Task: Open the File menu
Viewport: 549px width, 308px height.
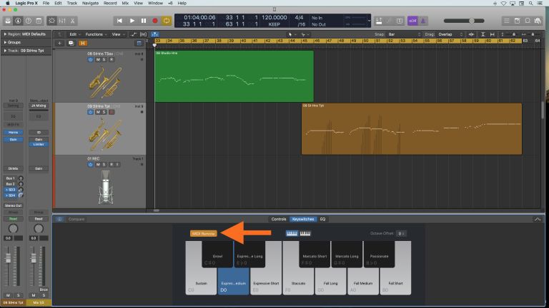Action: (46, 3)
